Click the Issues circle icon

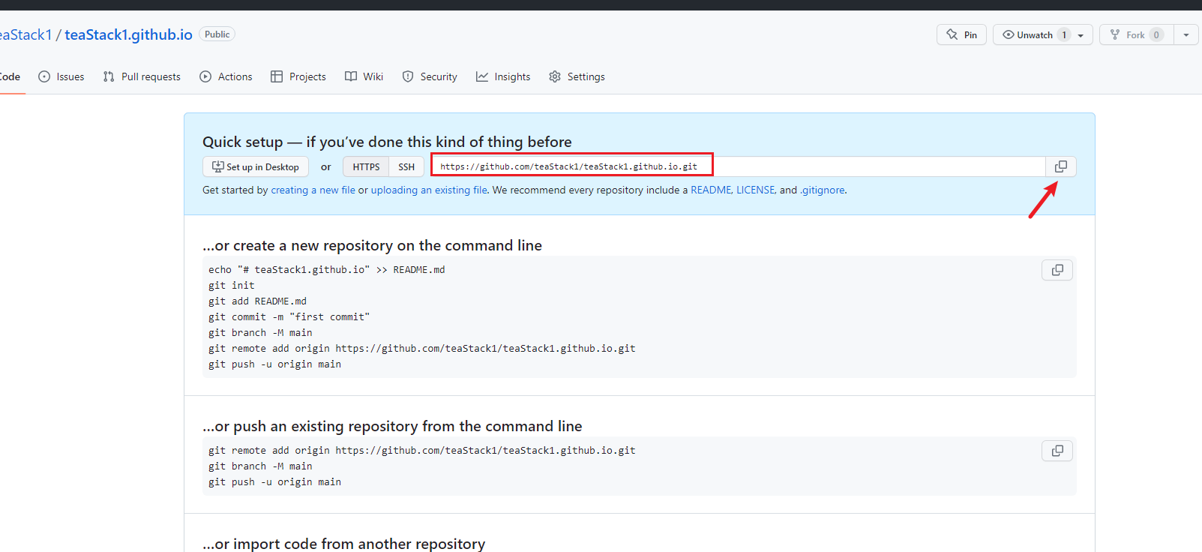pos(44,76)
